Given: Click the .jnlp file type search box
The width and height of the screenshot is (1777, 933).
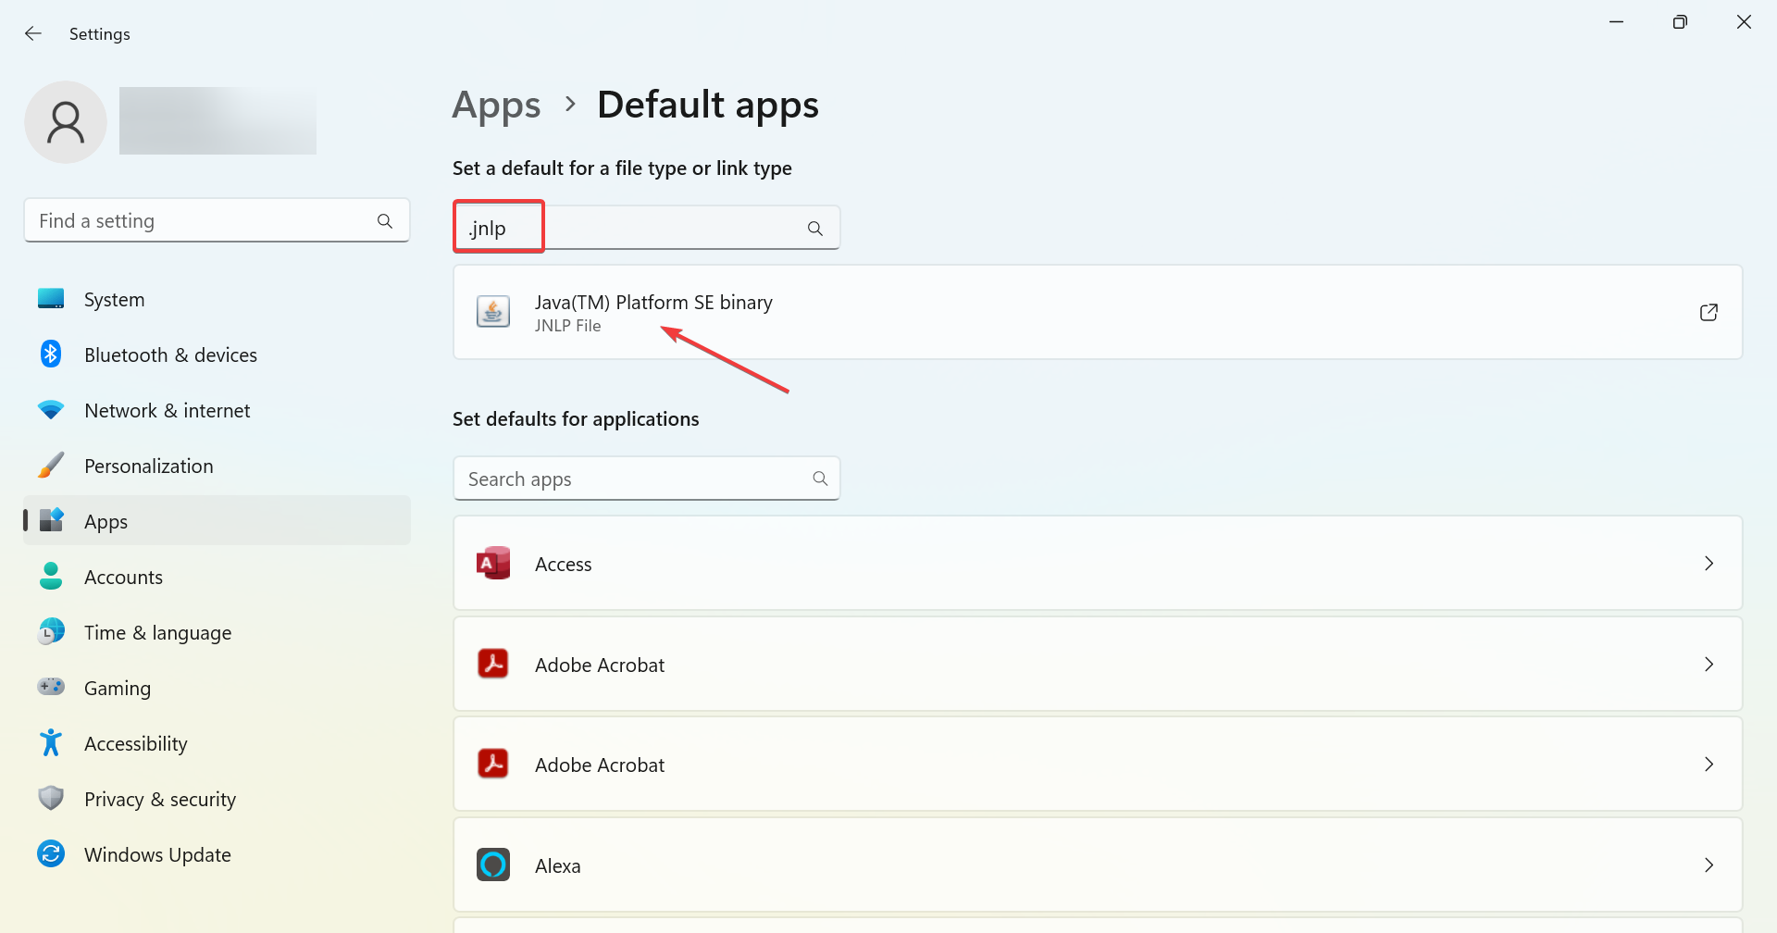Looking at the screenshot, I should pyautogui.click(x=646, y=228).
